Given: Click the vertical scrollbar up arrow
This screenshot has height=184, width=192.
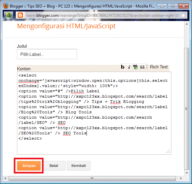Looking at the screenshot, I should coord(187,24).
